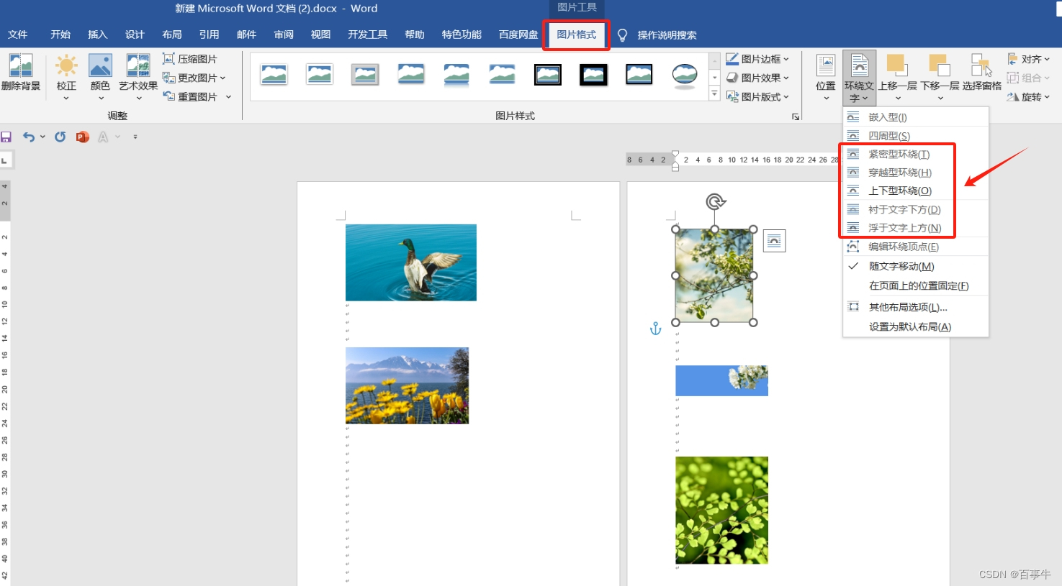Screen dimensions: 1062x586
Task: Open the Selection Pane (选择窗格)
Action: point(982,72)
